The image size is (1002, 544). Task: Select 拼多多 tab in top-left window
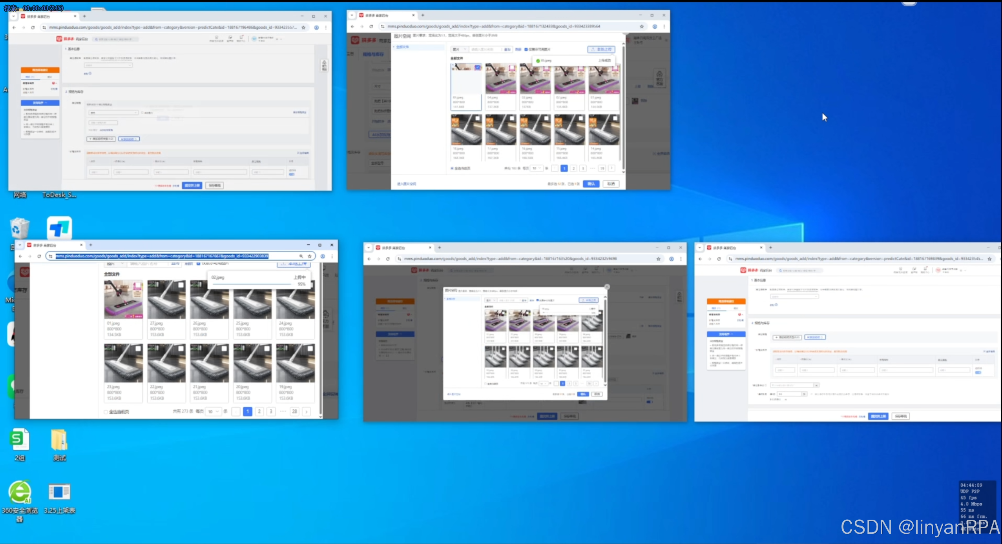tap(49, 16)
